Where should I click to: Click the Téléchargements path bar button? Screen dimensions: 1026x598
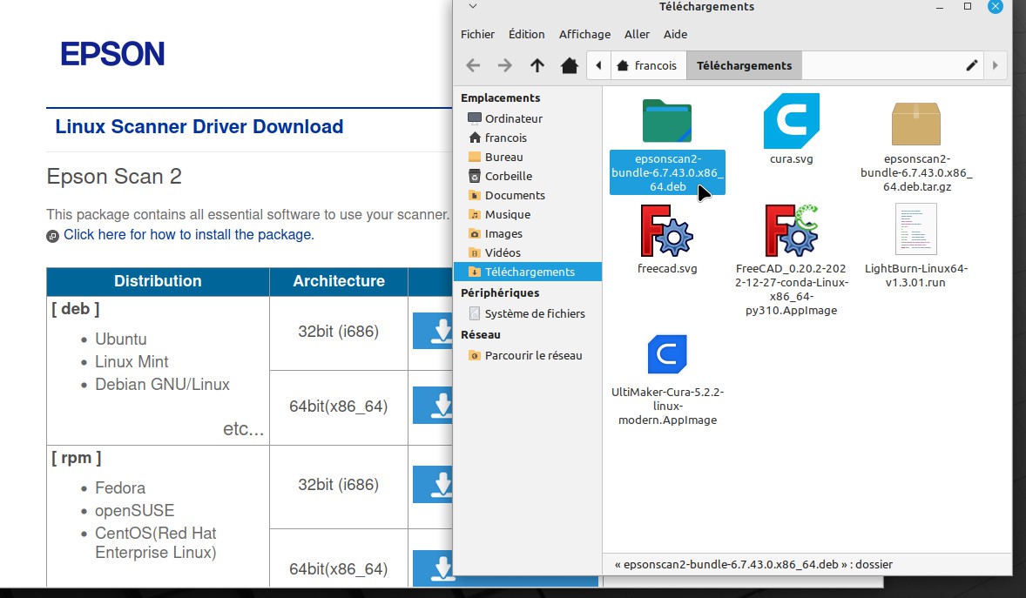point(744,65)
